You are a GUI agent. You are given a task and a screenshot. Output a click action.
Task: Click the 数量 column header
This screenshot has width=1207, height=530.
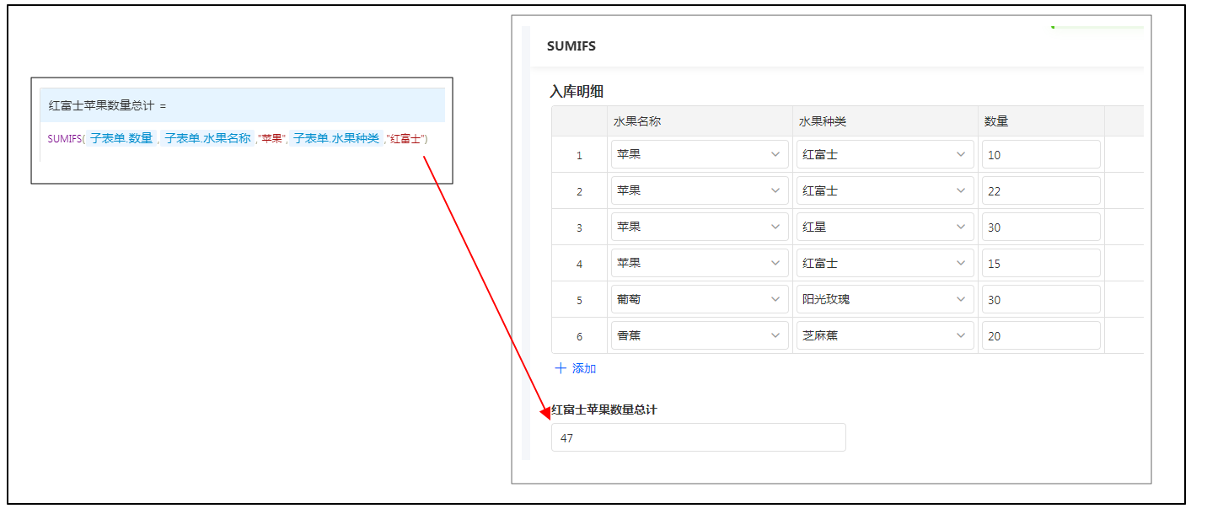tap(996, 121)
